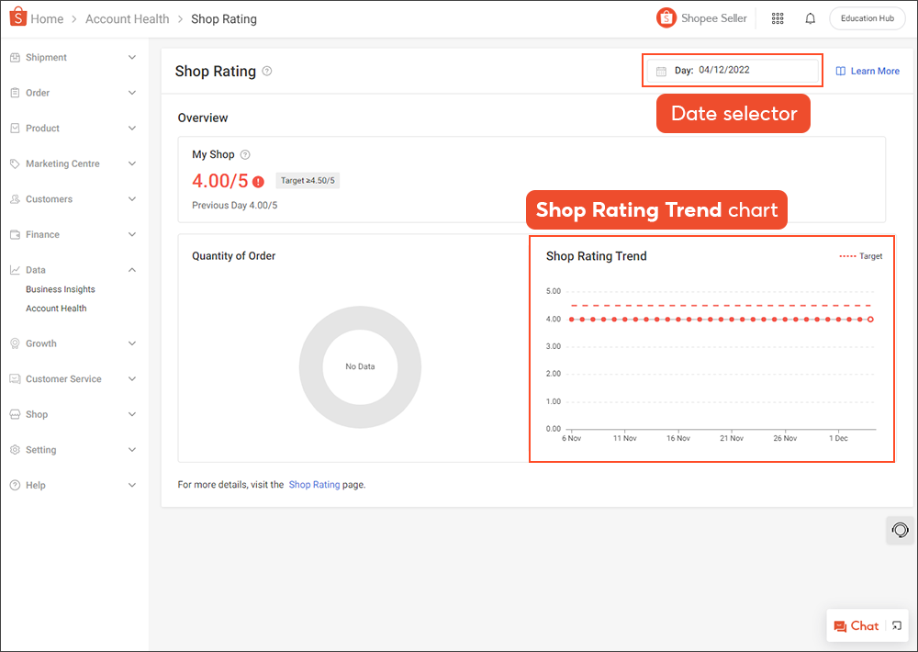This screenshot has height=652, width=918.
Task: Open Business Insights under Data
Action: pos(59,288)
